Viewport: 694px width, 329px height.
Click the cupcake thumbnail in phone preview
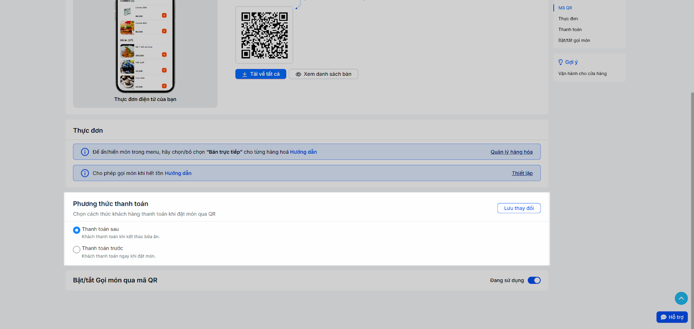[x=127, y=82]
